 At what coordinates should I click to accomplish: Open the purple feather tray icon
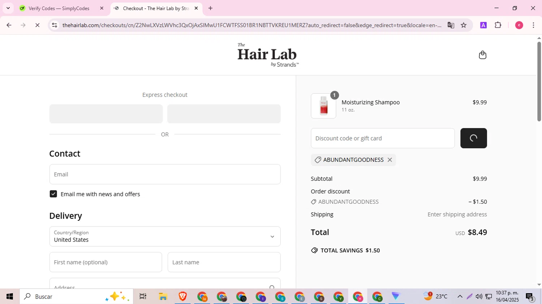click(x=469, y=296)
